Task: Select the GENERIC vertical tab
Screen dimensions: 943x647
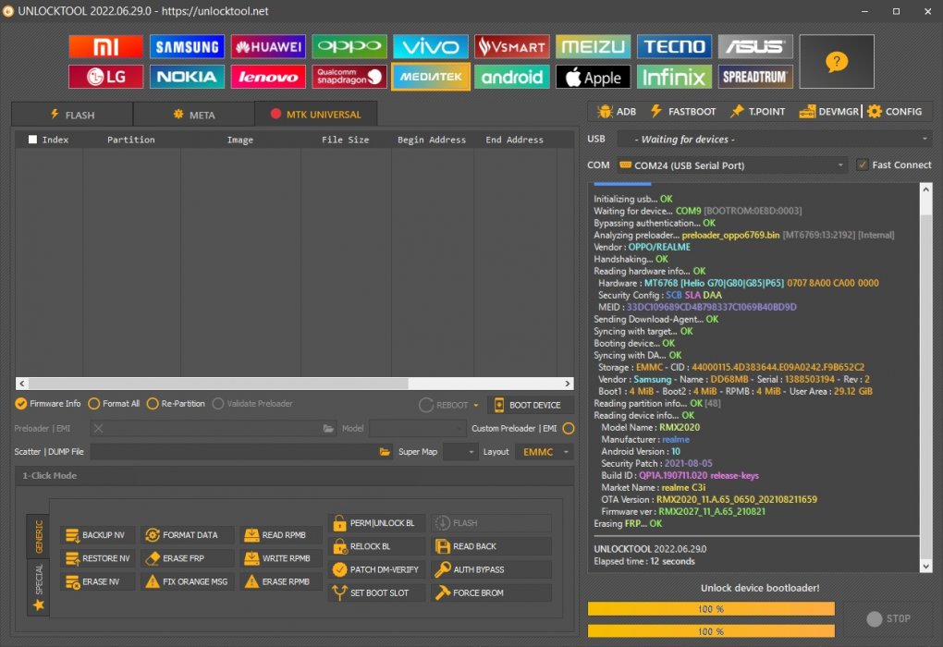Action: click(39, 536)
